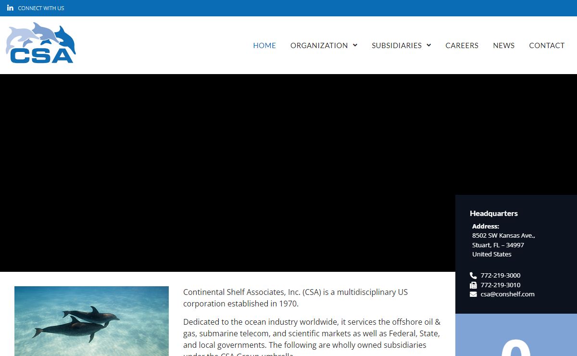Select the Stuart, FL – 34997 line
This screenshot has height=356, width=577.
point(498,245)
